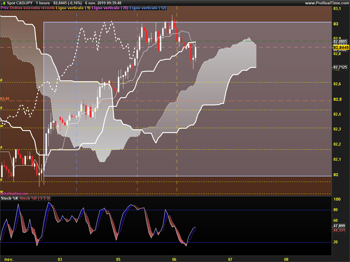Viewport: 350px width, 262px height.
Task: Click the '08' date on time axis
Action: 286,259
